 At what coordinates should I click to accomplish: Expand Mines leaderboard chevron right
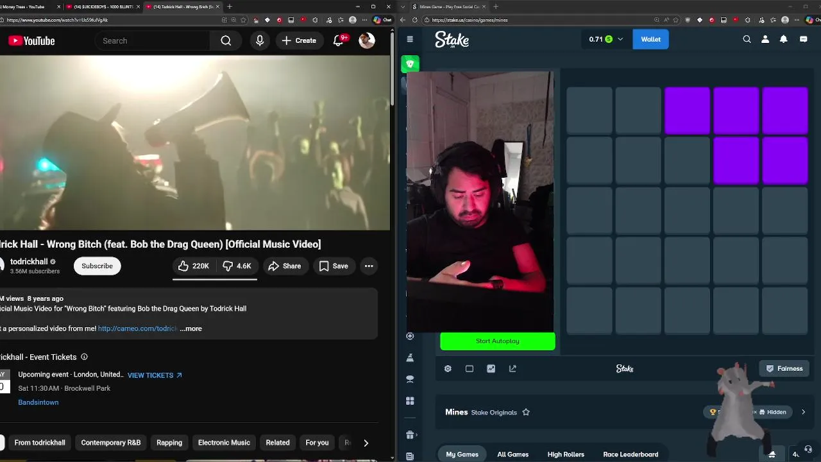803,412
